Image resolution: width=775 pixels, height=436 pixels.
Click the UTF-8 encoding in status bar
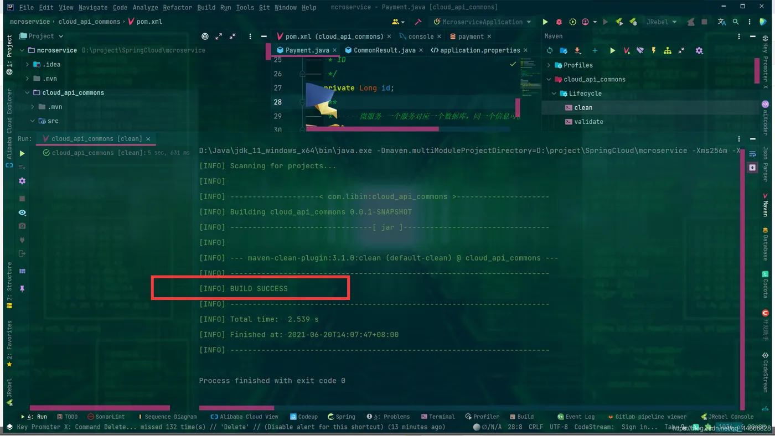[559, 427]
